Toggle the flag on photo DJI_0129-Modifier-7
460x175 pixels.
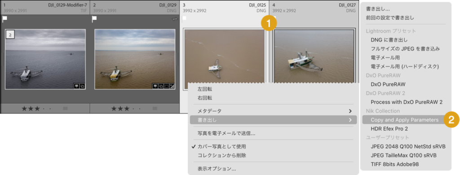click(x=4, y=19)
